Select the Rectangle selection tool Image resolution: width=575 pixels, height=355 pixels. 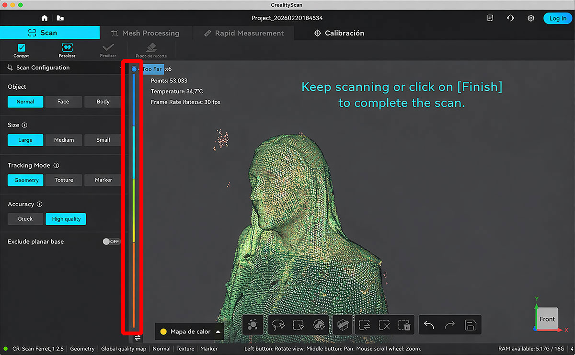(298, 325)
